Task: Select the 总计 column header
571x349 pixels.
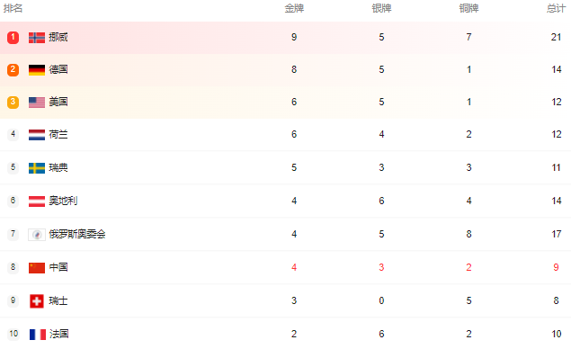Action: [x=556, y=8]
